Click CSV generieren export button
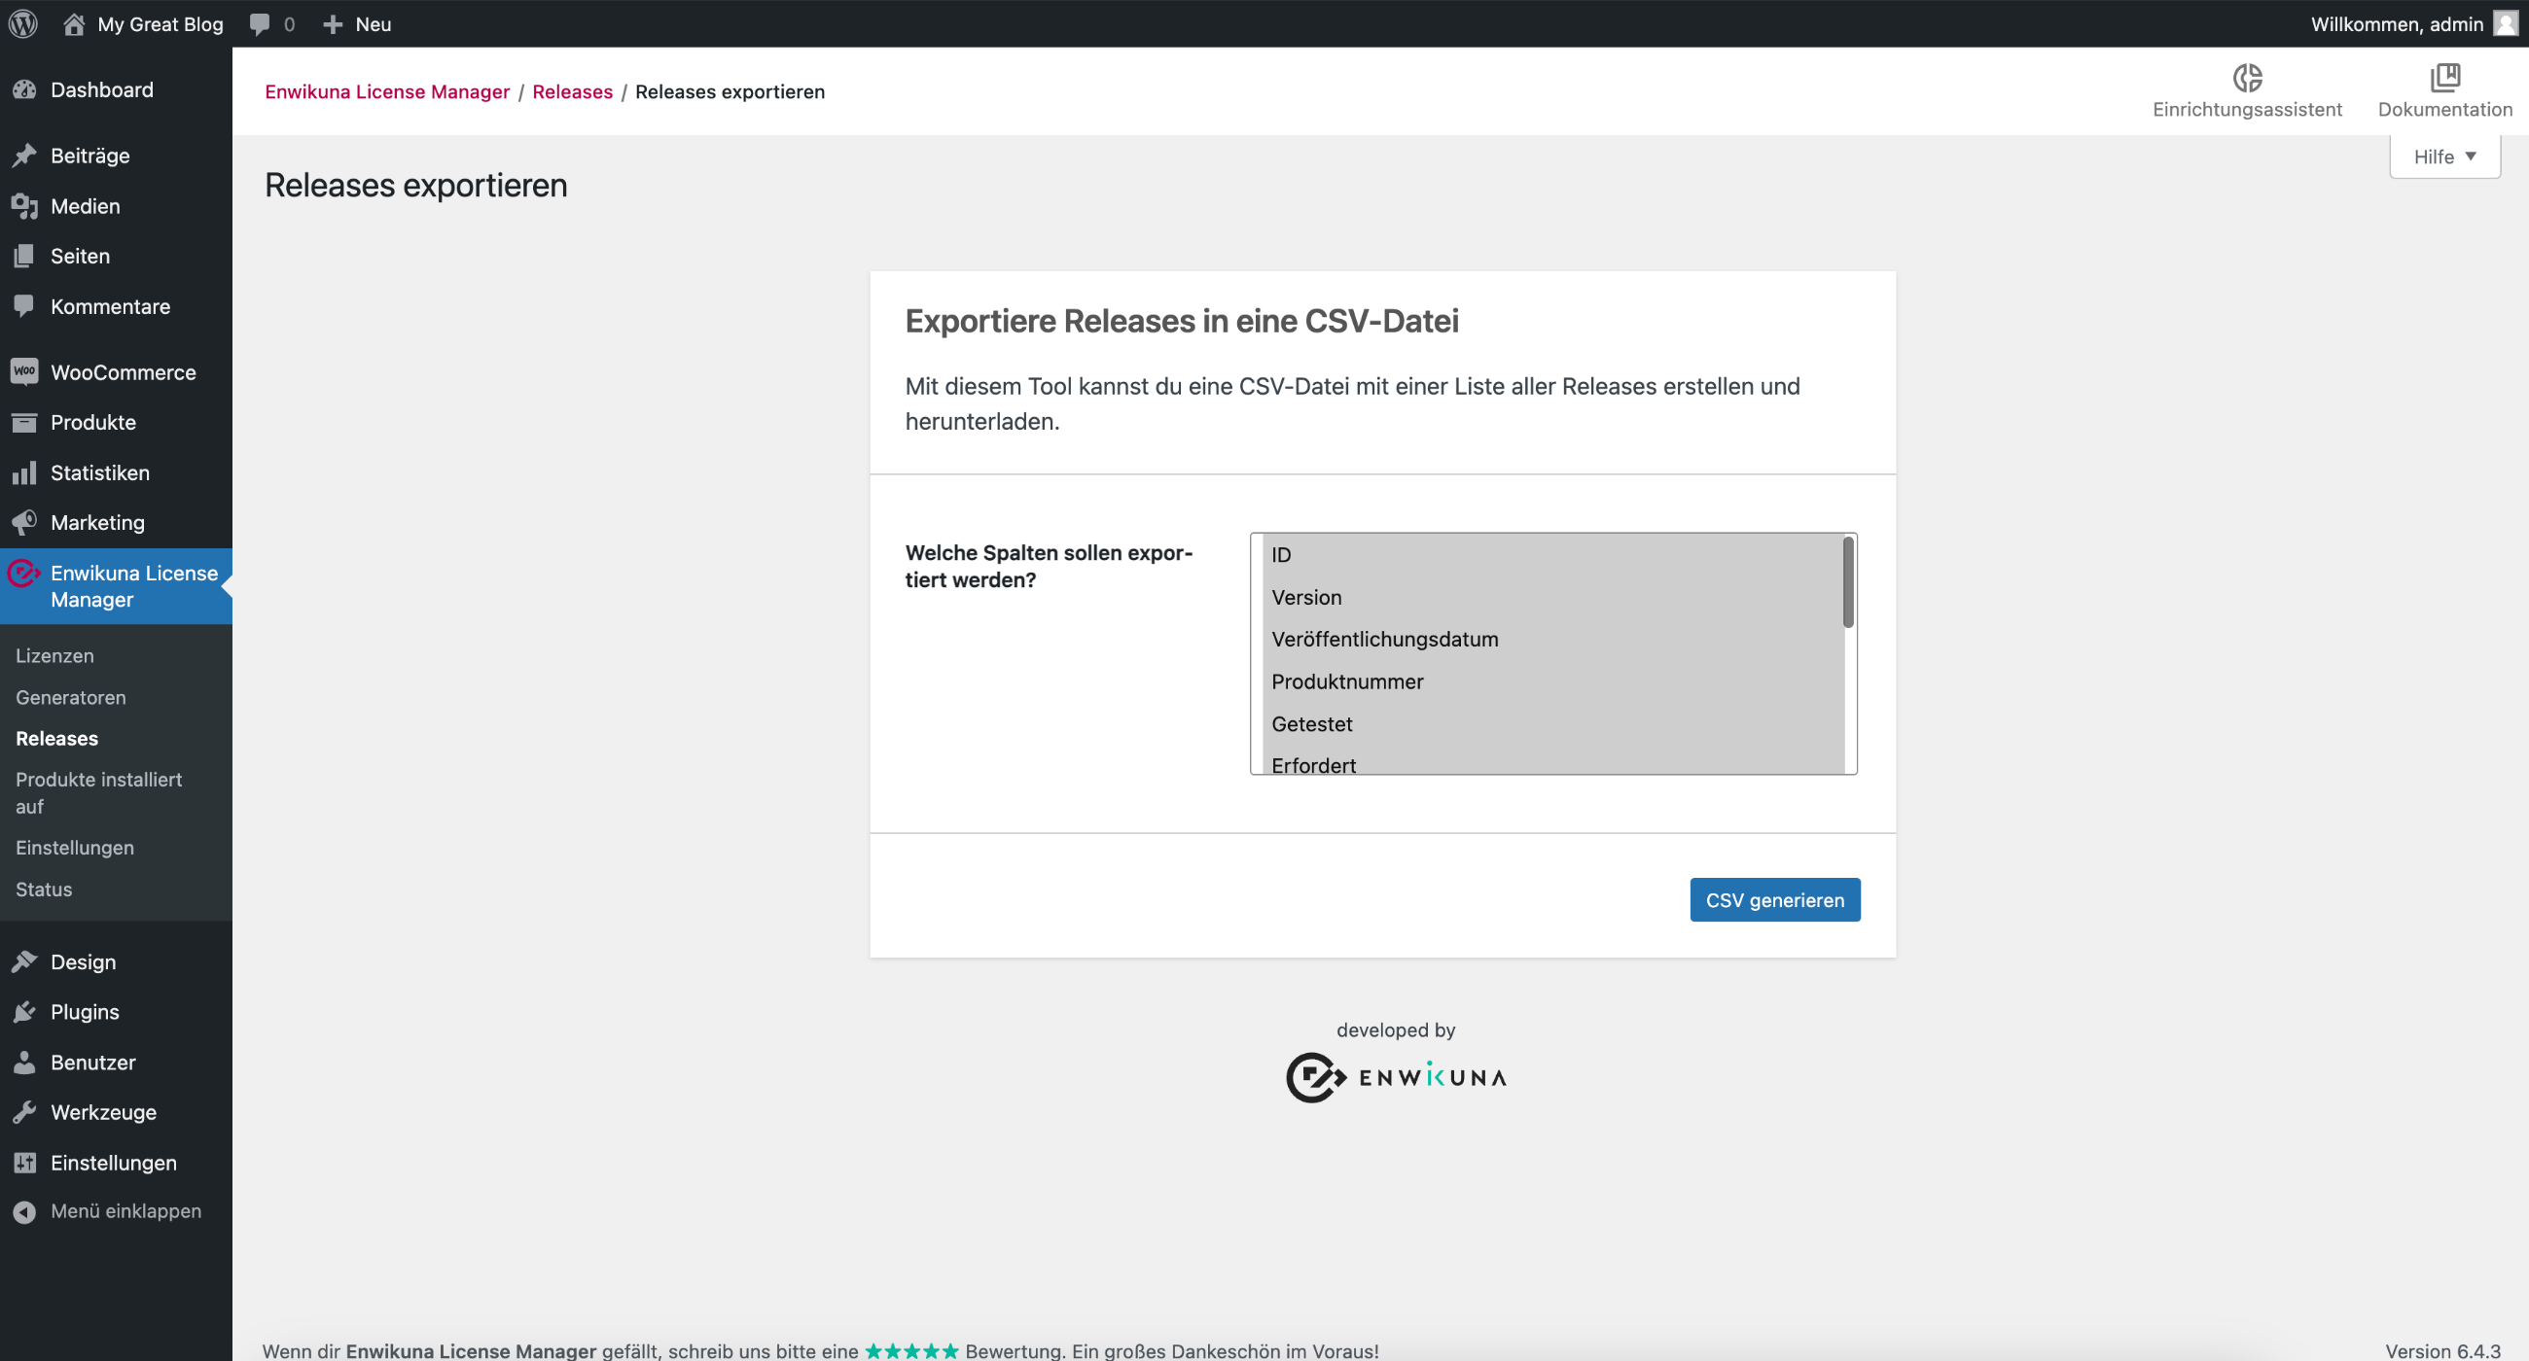Screen dimensions: 2529x1361 (1776, 900)
